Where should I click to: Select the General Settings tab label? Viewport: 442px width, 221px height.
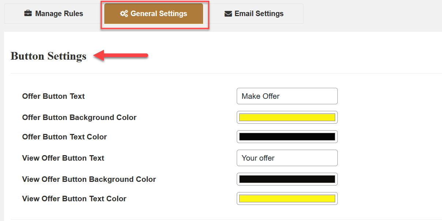158,14
